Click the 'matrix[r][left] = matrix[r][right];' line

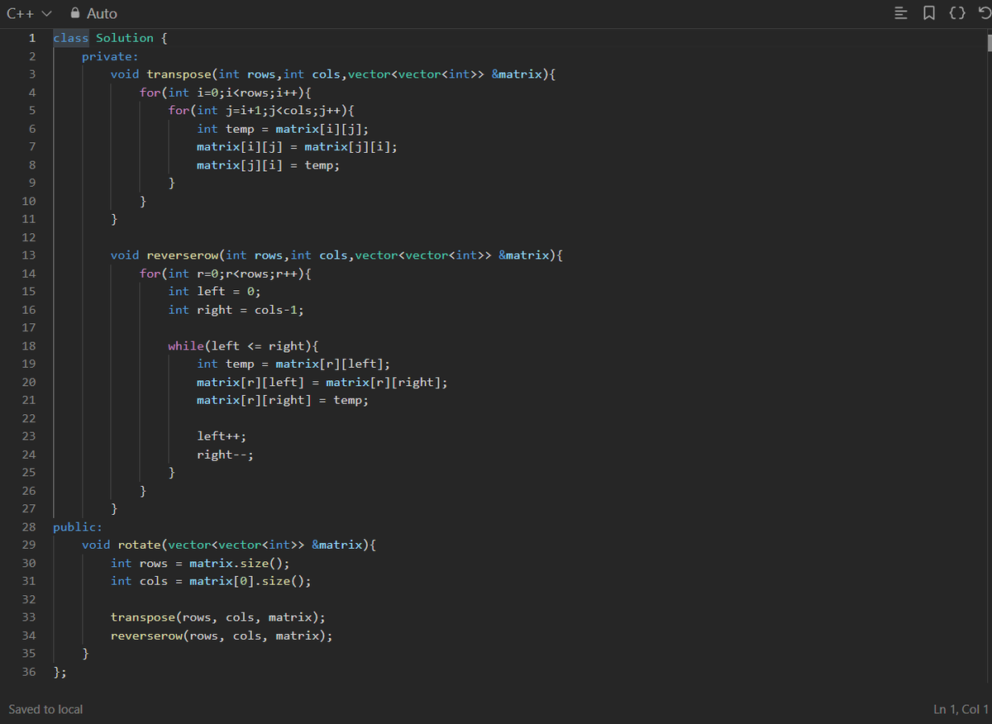[322, 382]
